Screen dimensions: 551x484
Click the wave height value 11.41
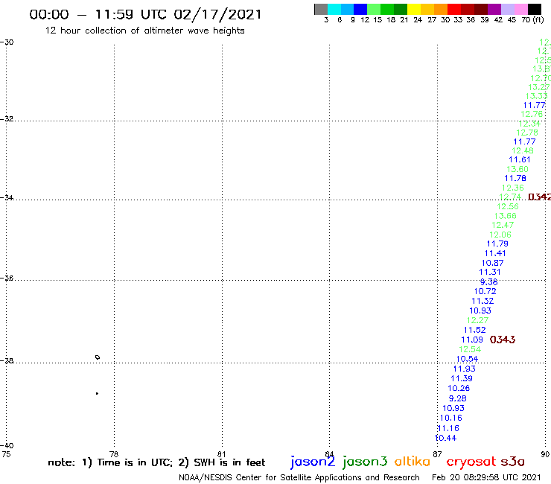[495, 253]
